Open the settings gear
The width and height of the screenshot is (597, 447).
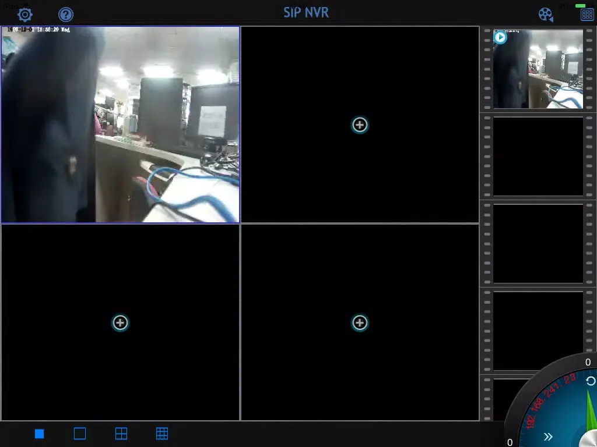(25, 15)
